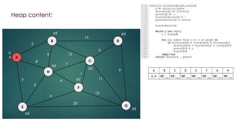This screenshot has width=238, height=135.
Task: Click edge weight 4 between B and H
Action: point(48,54)
